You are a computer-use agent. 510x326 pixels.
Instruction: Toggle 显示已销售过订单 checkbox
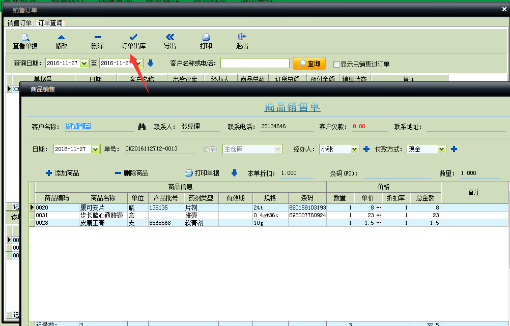pyautogui.click(x=336, y=64)
